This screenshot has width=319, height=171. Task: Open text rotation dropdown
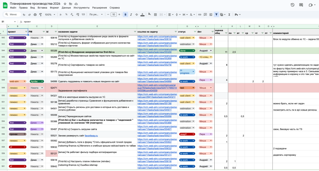point(192,15)
